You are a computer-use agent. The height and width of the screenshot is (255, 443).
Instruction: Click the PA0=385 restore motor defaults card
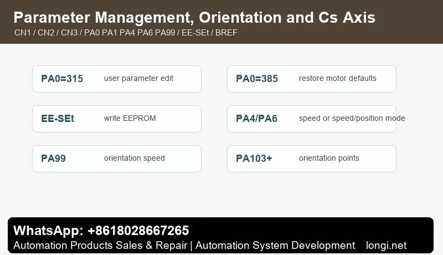(312, 79)
